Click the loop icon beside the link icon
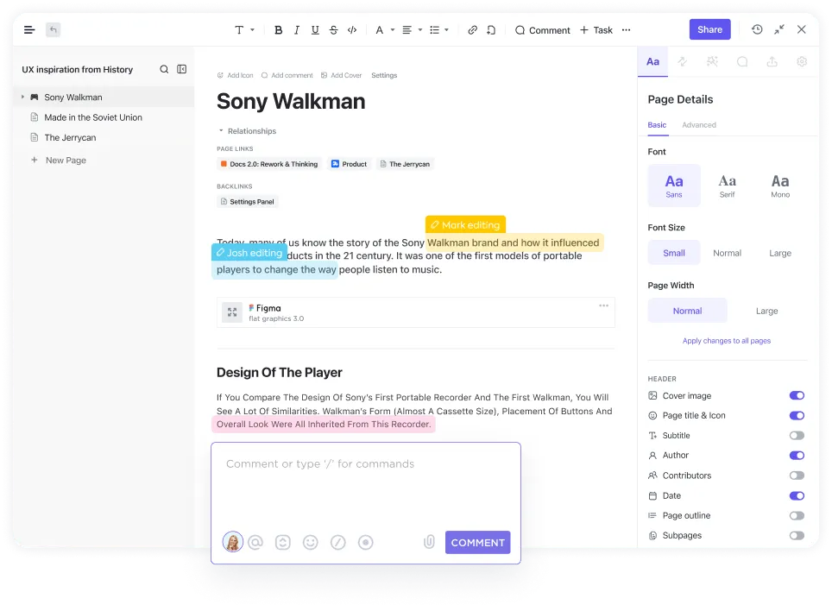The height and width of the screenshot is (611, 832). click(x=491, y=30)
